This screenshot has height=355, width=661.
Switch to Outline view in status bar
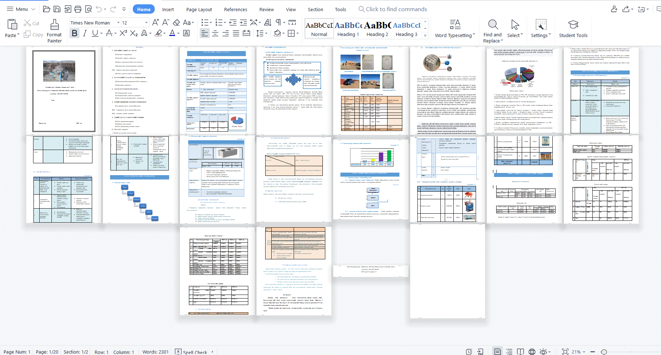click(509, 351)
